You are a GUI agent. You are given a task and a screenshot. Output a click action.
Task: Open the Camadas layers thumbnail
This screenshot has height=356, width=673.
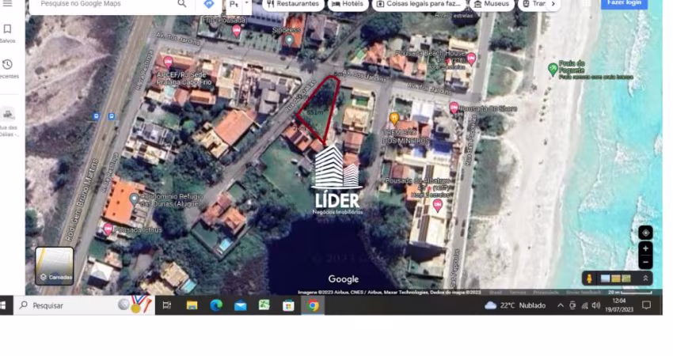coord(55,266)
